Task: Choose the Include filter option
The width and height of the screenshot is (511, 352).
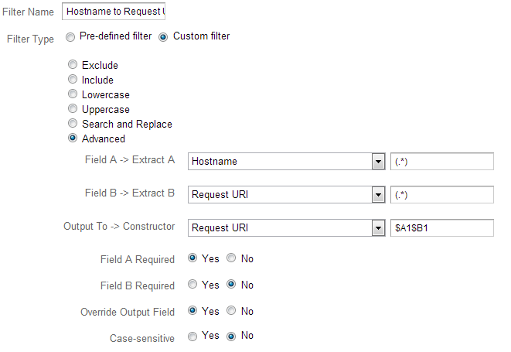Action: point(73,80)
